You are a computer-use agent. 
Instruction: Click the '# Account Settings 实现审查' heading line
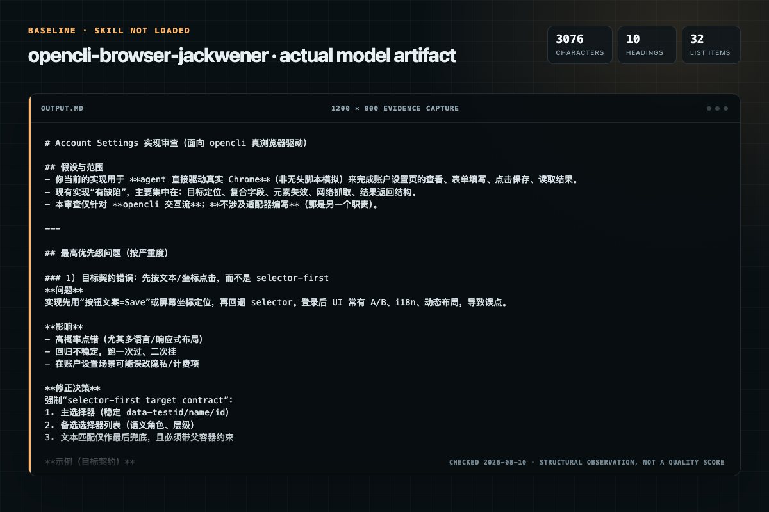pos(176,143)
